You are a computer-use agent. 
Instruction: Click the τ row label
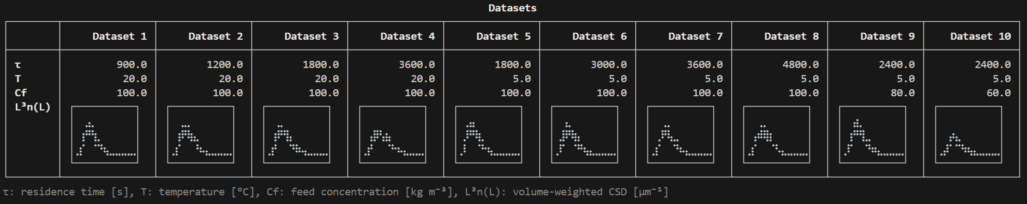click(x=17, y=65)
